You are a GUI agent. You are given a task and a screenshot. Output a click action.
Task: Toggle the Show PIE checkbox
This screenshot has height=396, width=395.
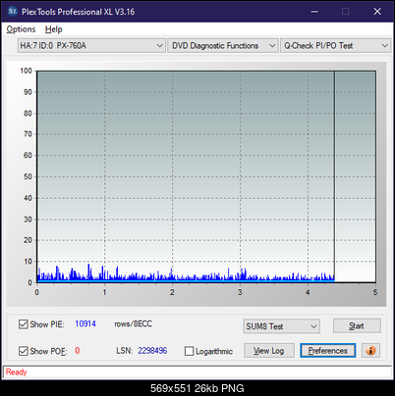(x=24, y=324)
